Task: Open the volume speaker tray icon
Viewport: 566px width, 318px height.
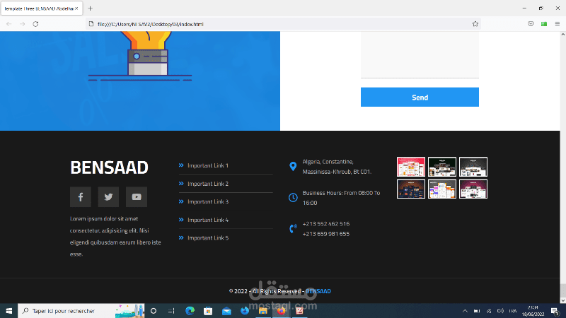Action: pyautogui.click(x=500, y=311)
